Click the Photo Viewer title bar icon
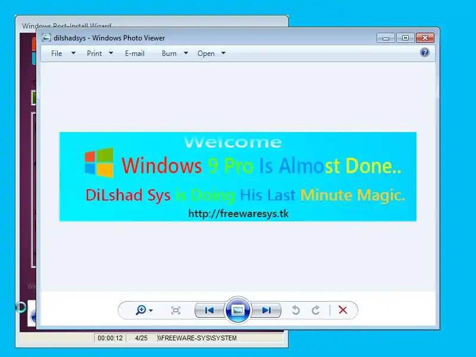The image size is (476, 357). (x=46, y=37)
